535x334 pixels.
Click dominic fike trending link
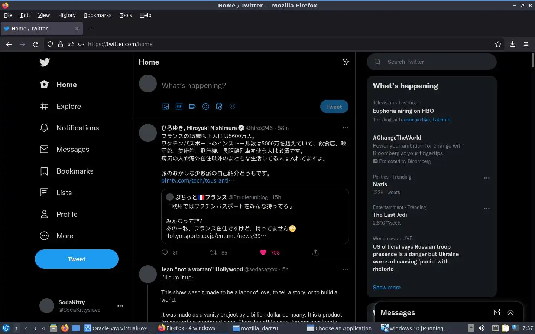[417, 119]
